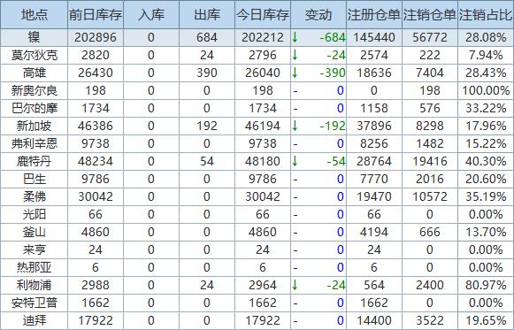Click the green down arrow in 新加坡 row
Viewport: 514px width, 330px height.
pos(295,126)
